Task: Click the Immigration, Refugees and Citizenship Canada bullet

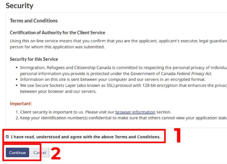Action: pyautogui.click(x=121, y=68)
